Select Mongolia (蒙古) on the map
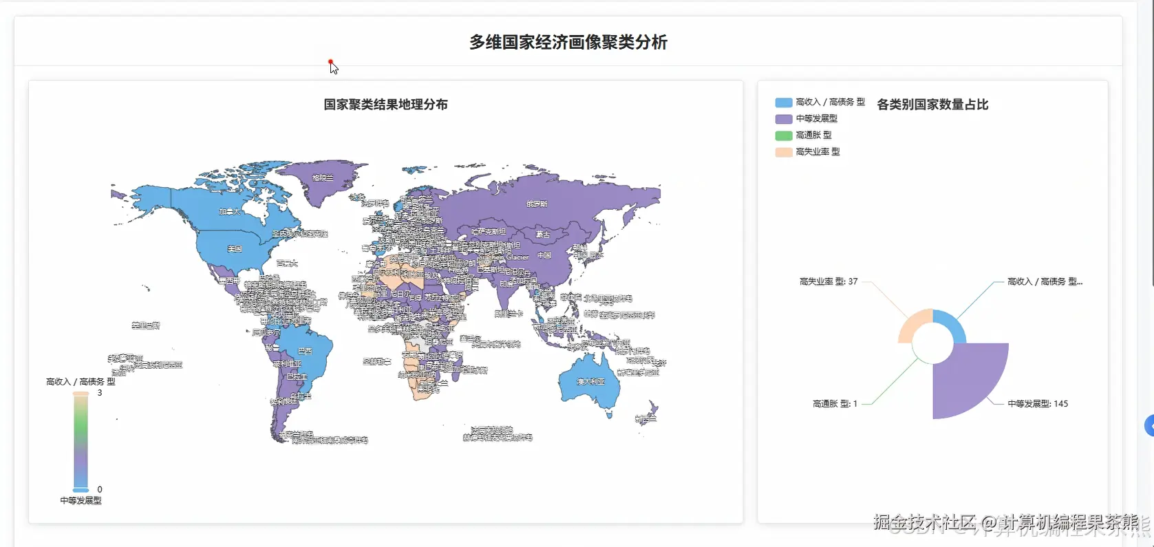Screen dimensions: 1154x547 [x=542, y=235]
